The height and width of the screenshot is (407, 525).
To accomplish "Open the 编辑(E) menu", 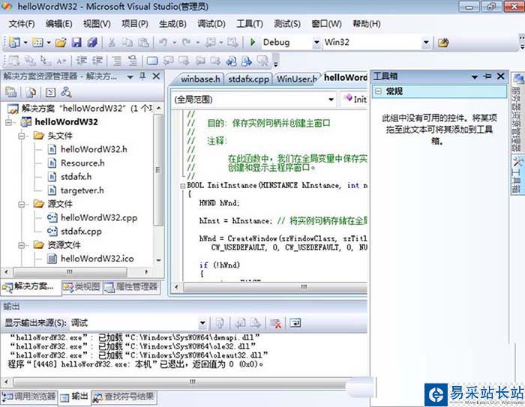I will coord(59,24).
